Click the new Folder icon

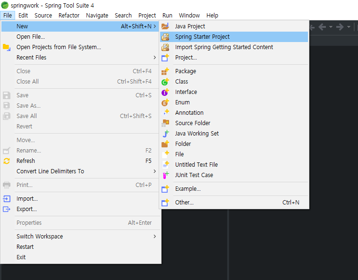click(x=165, y=144)
